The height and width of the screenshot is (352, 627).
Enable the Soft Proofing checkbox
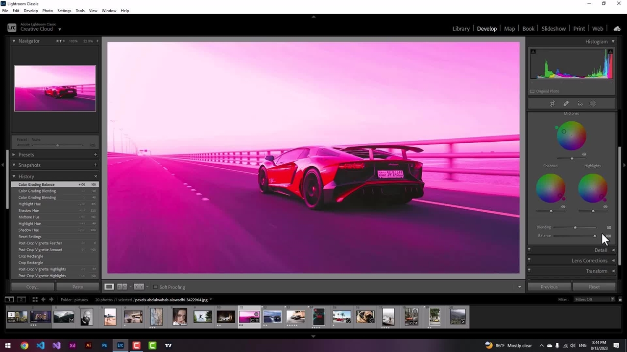click(x=155, y=287)
